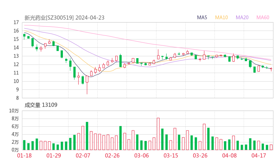This screenshot has width=277, height=164.
Task: Click the MA20 legend label
Action: click(242, 18)
